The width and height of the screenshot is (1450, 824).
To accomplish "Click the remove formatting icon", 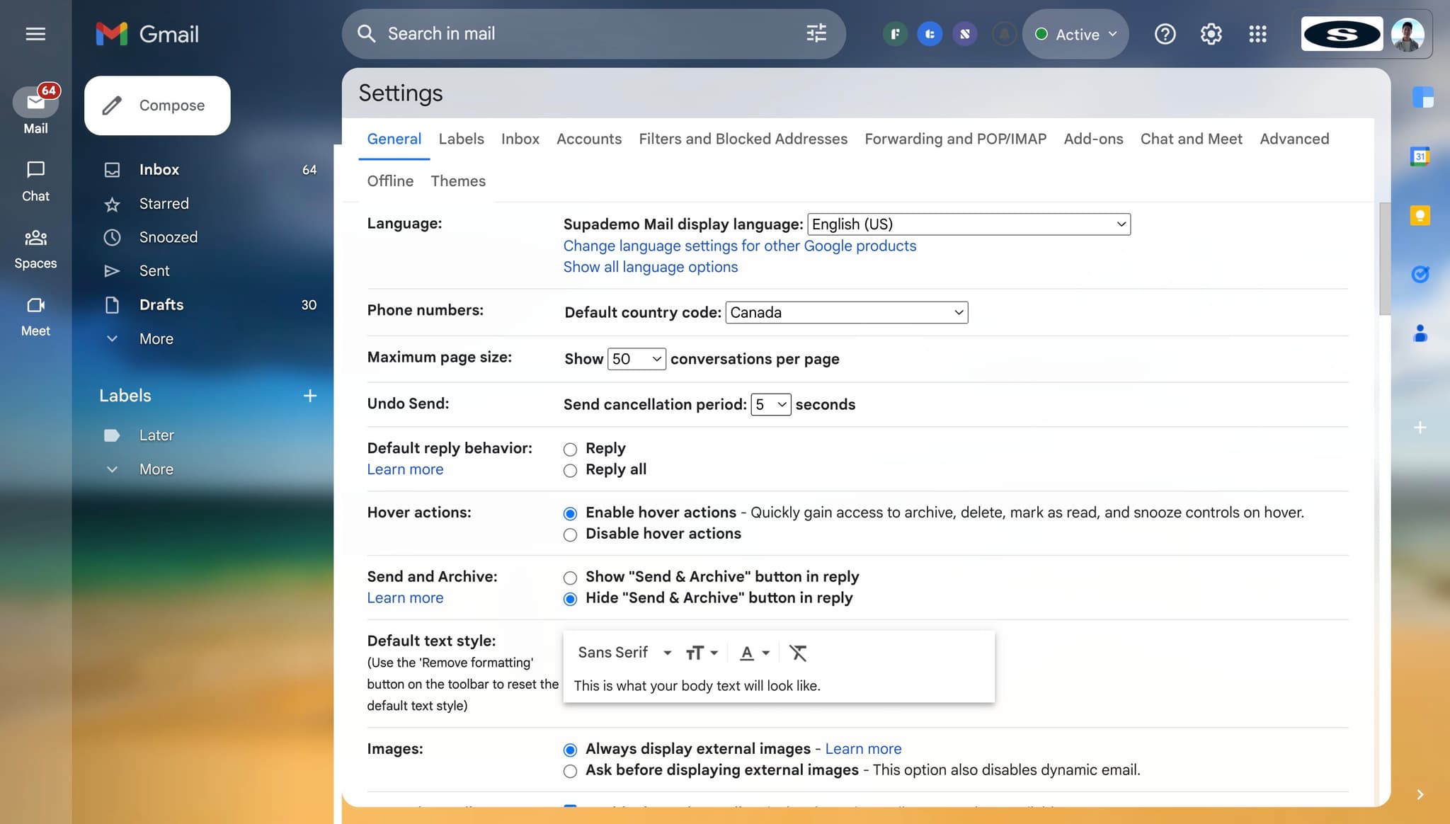I will pos(798,653).
